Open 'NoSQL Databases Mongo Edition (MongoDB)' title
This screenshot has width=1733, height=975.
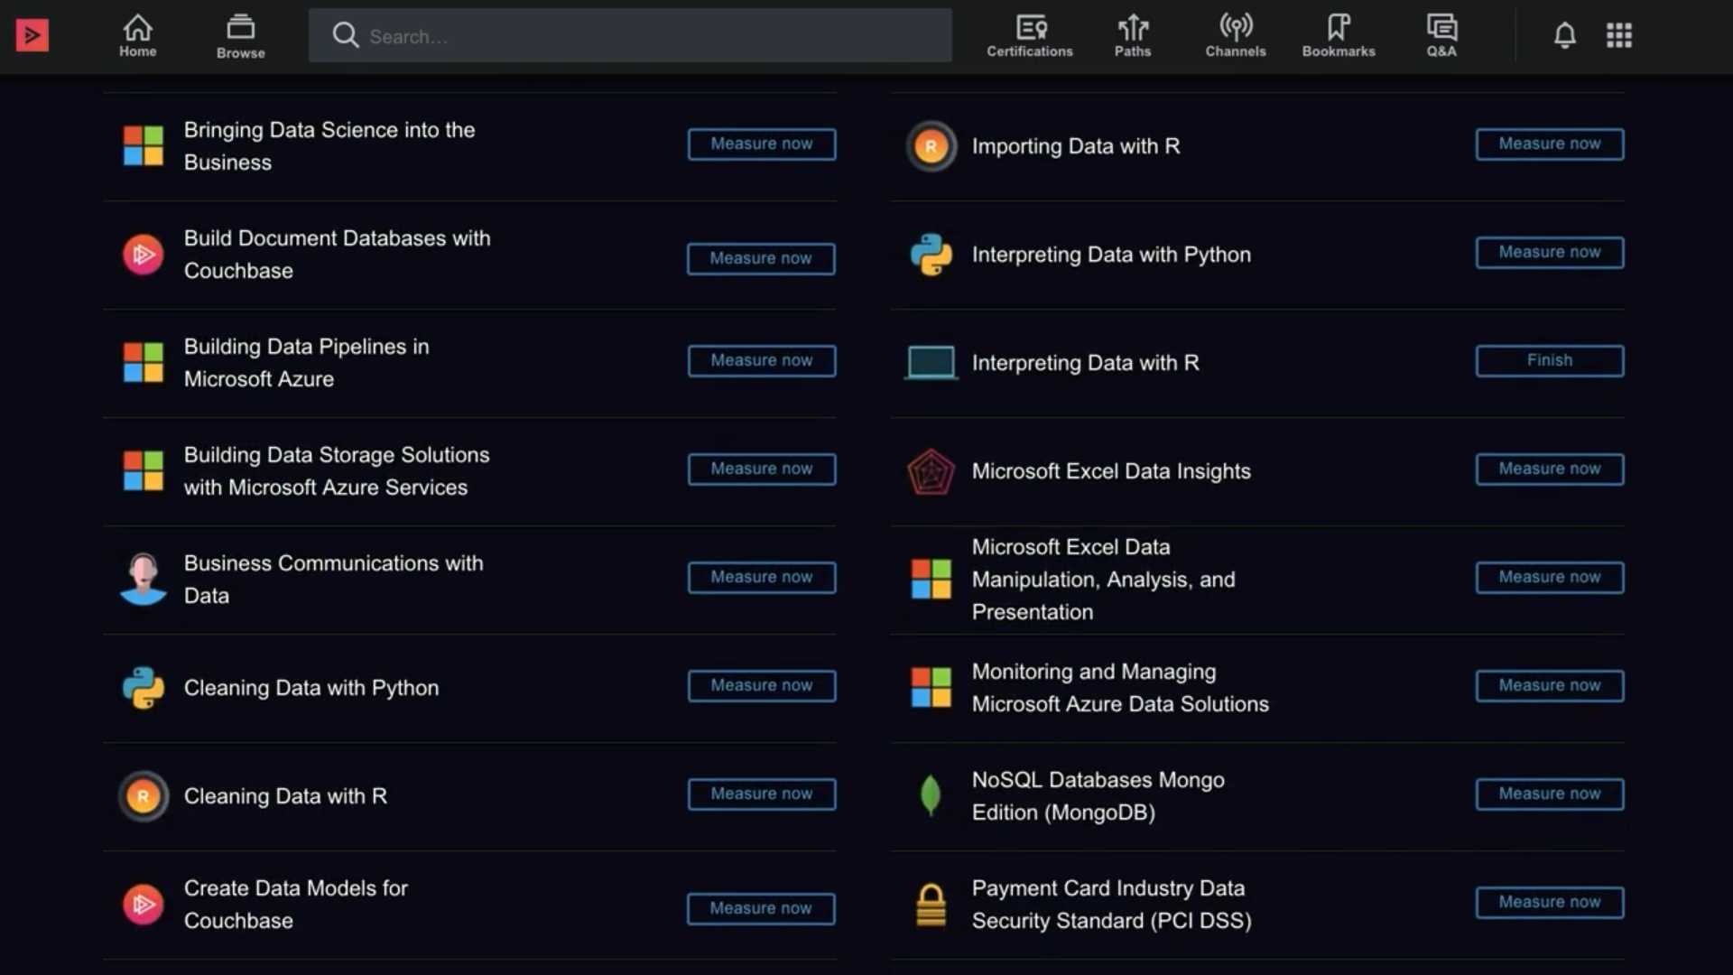coord(1098,796)
